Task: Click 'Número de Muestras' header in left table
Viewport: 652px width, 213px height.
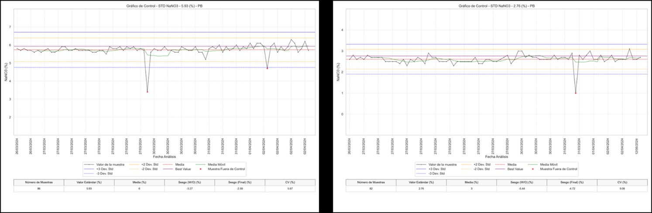Action: (x=39, y=183)
